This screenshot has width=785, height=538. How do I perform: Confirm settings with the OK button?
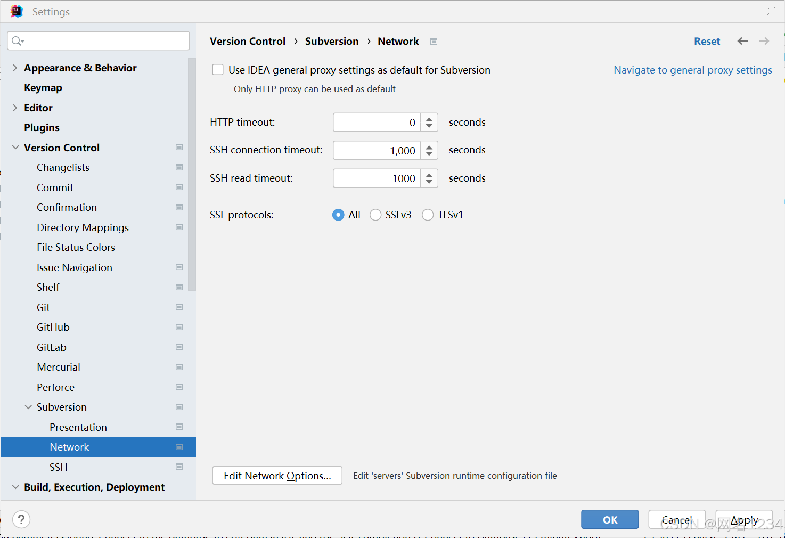point(610,519)
